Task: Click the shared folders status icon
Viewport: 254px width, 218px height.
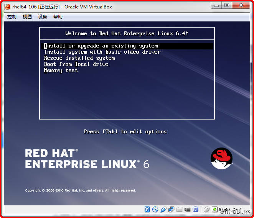Action: 179,210
